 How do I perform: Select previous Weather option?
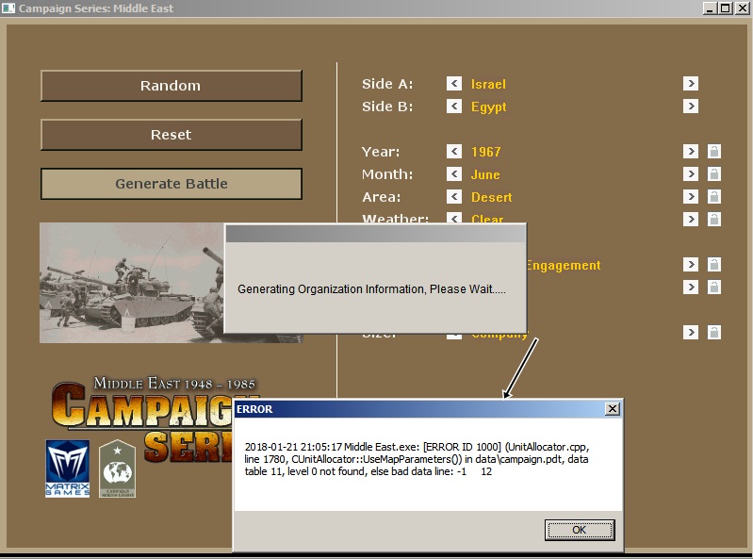[x=454, y=218]
